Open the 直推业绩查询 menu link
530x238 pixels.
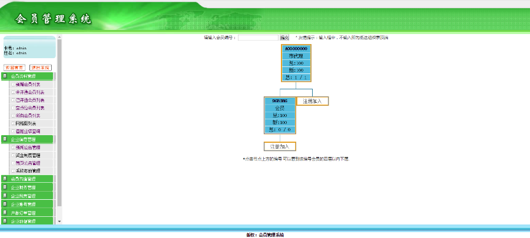[28, 131]
